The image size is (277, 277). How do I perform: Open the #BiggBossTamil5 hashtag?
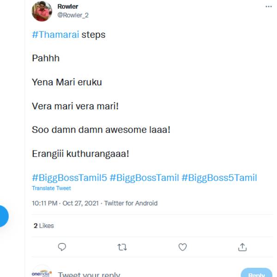coord(69,178)
